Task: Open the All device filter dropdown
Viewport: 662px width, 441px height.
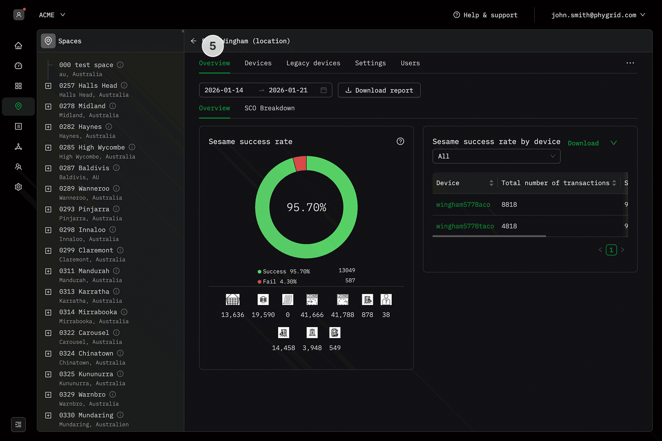Action: [496, 156]
